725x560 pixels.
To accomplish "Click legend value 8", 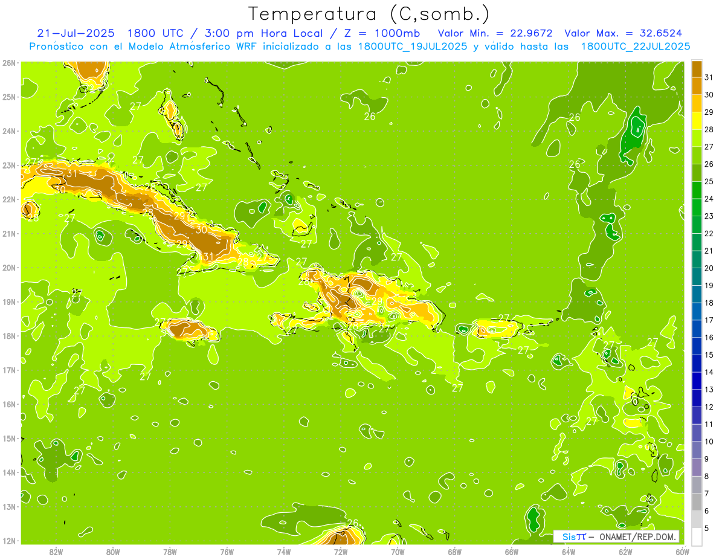I will (707, 476).
